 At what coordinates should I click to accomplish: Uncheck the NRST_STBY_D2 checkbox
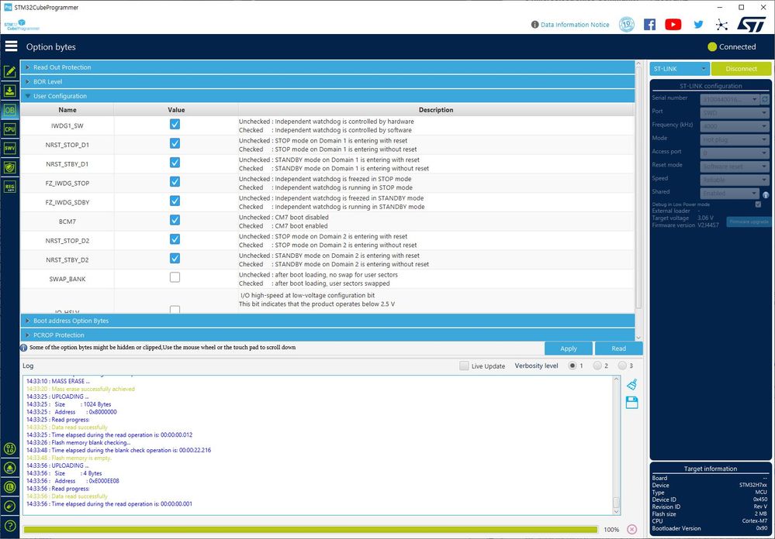(175, 258)
